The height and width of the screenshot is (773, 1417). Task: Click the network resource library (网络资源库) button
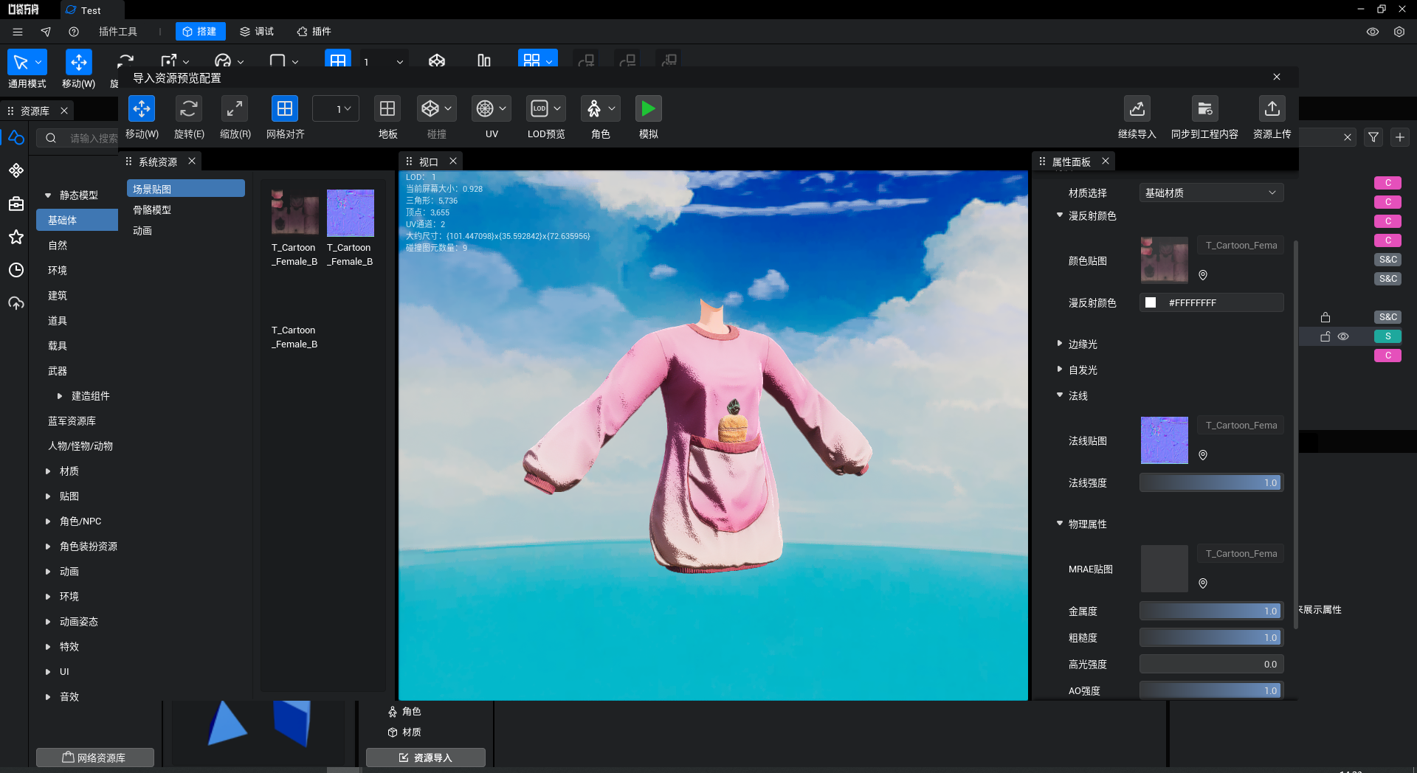click(95, 758)
